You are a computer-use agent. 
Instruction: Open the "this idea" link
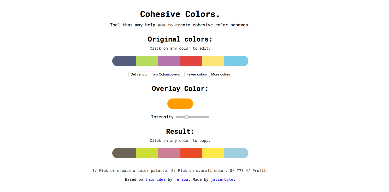coord(155,179)
